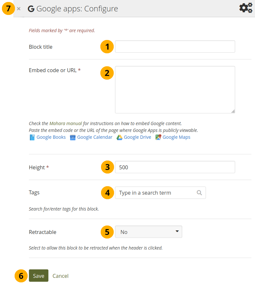
Task: Open the Retractable dropdown
Action: click(148, 232)
